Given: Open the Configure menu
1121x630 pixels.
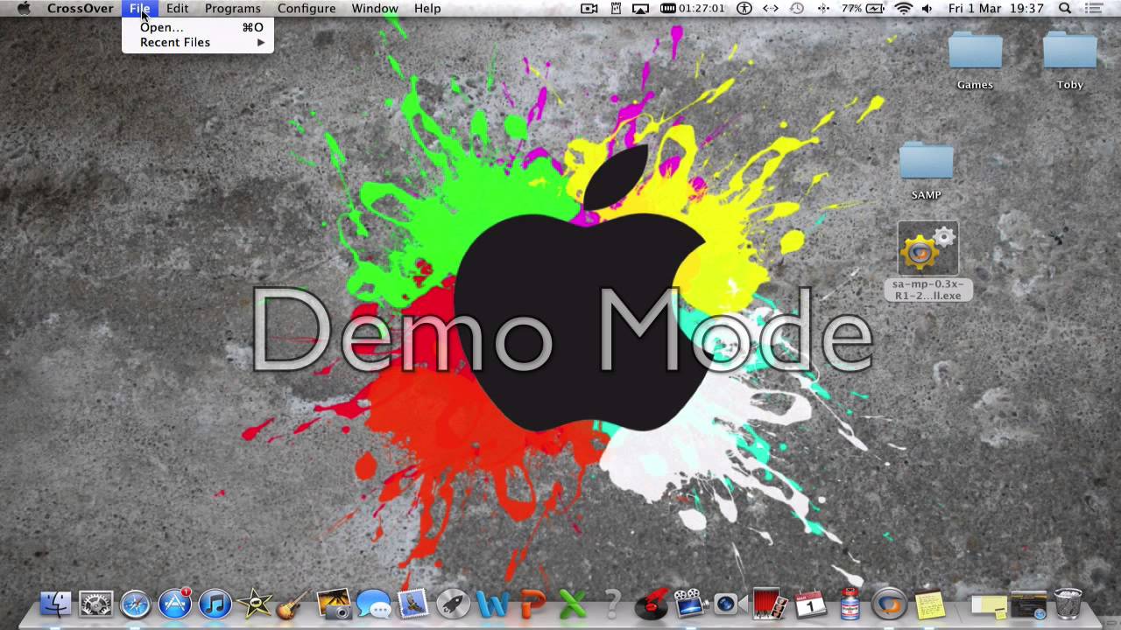Looking at the screenshot, I should coord(307,8).
